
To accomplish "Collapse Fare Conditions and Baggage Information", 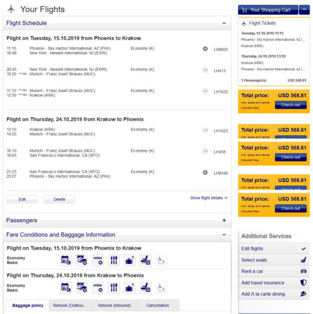I will click(x=224, y=235).
